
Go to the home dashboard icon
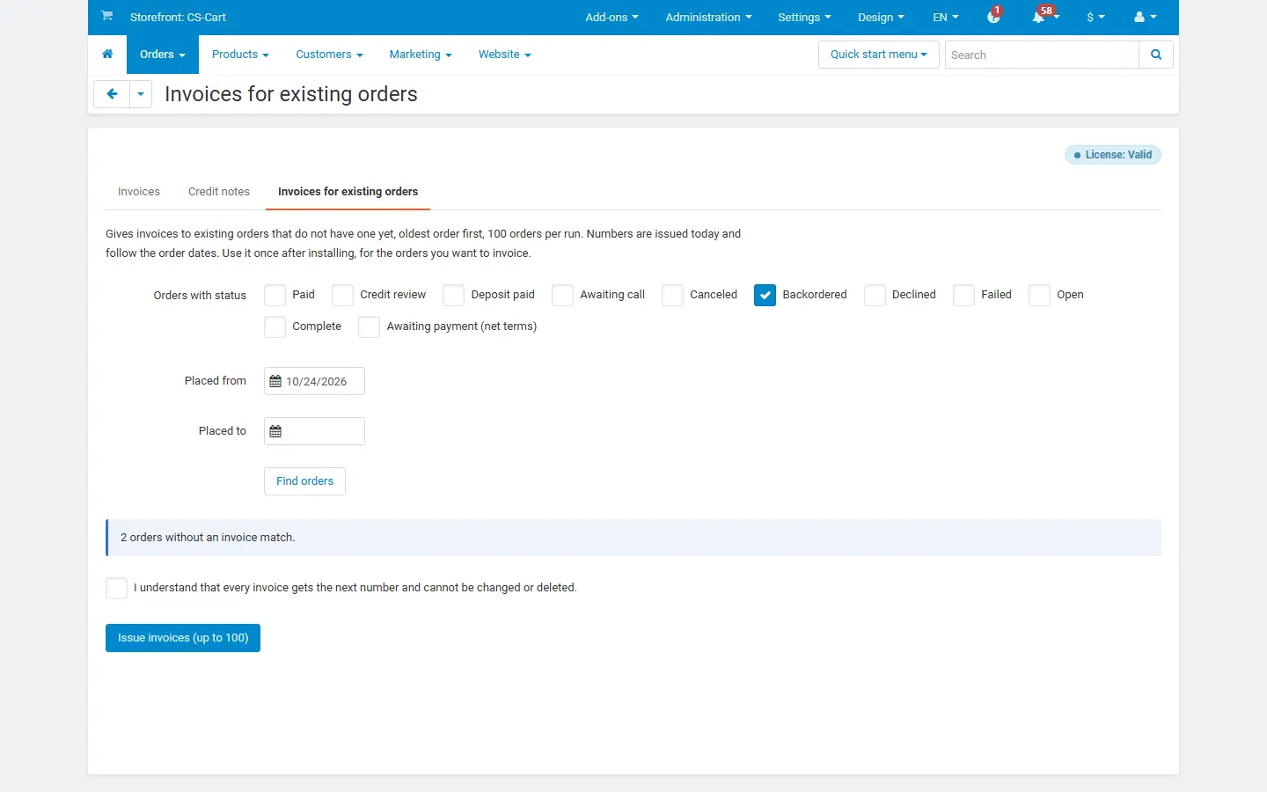[107, 55]
